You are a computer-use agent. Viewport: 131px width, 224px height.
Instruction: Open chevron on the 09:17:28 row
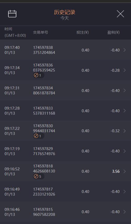125,111
